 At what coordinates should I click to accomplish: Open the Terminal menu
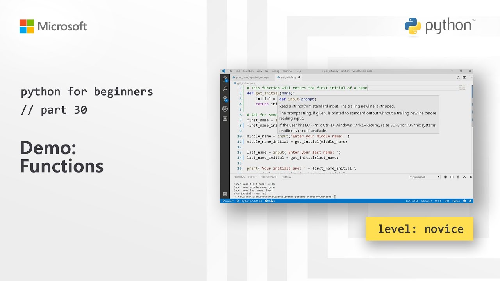point(287,71)
